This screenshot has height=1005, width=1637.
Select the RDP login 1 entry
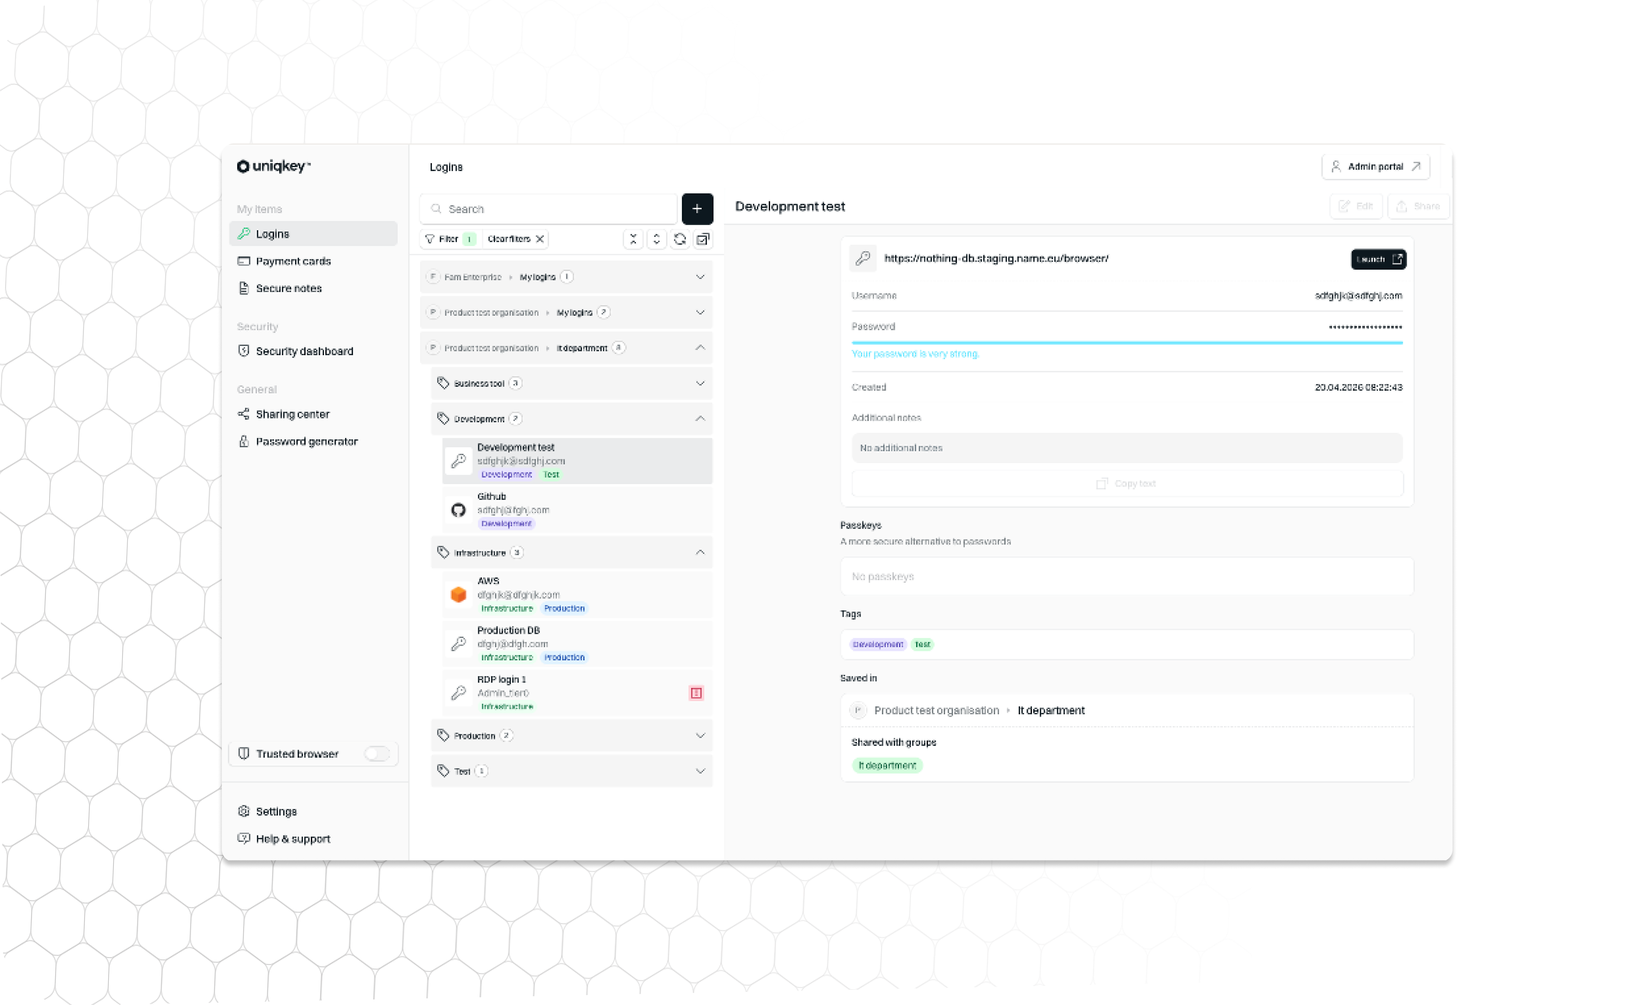(x=577, y=693)
